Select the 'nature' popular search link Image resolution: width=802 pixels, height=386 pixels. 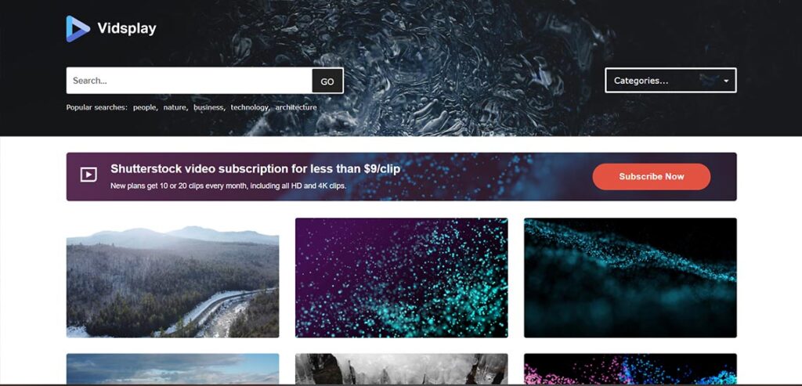point(175,107)
